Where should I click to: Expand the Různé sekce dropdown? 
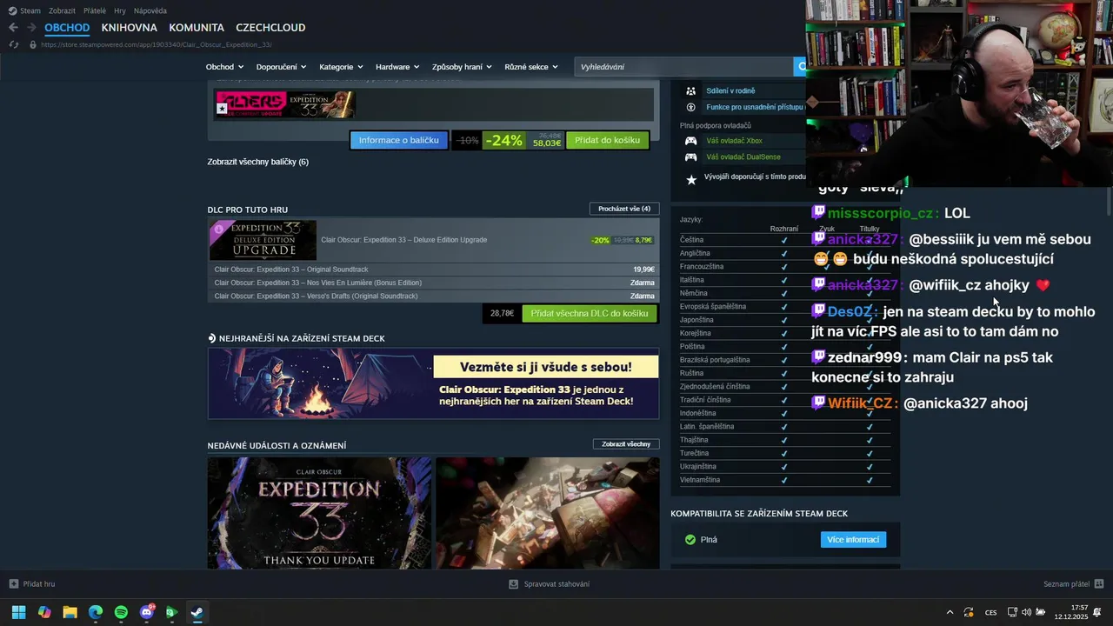pyautogui.click(x=530, y=67)
